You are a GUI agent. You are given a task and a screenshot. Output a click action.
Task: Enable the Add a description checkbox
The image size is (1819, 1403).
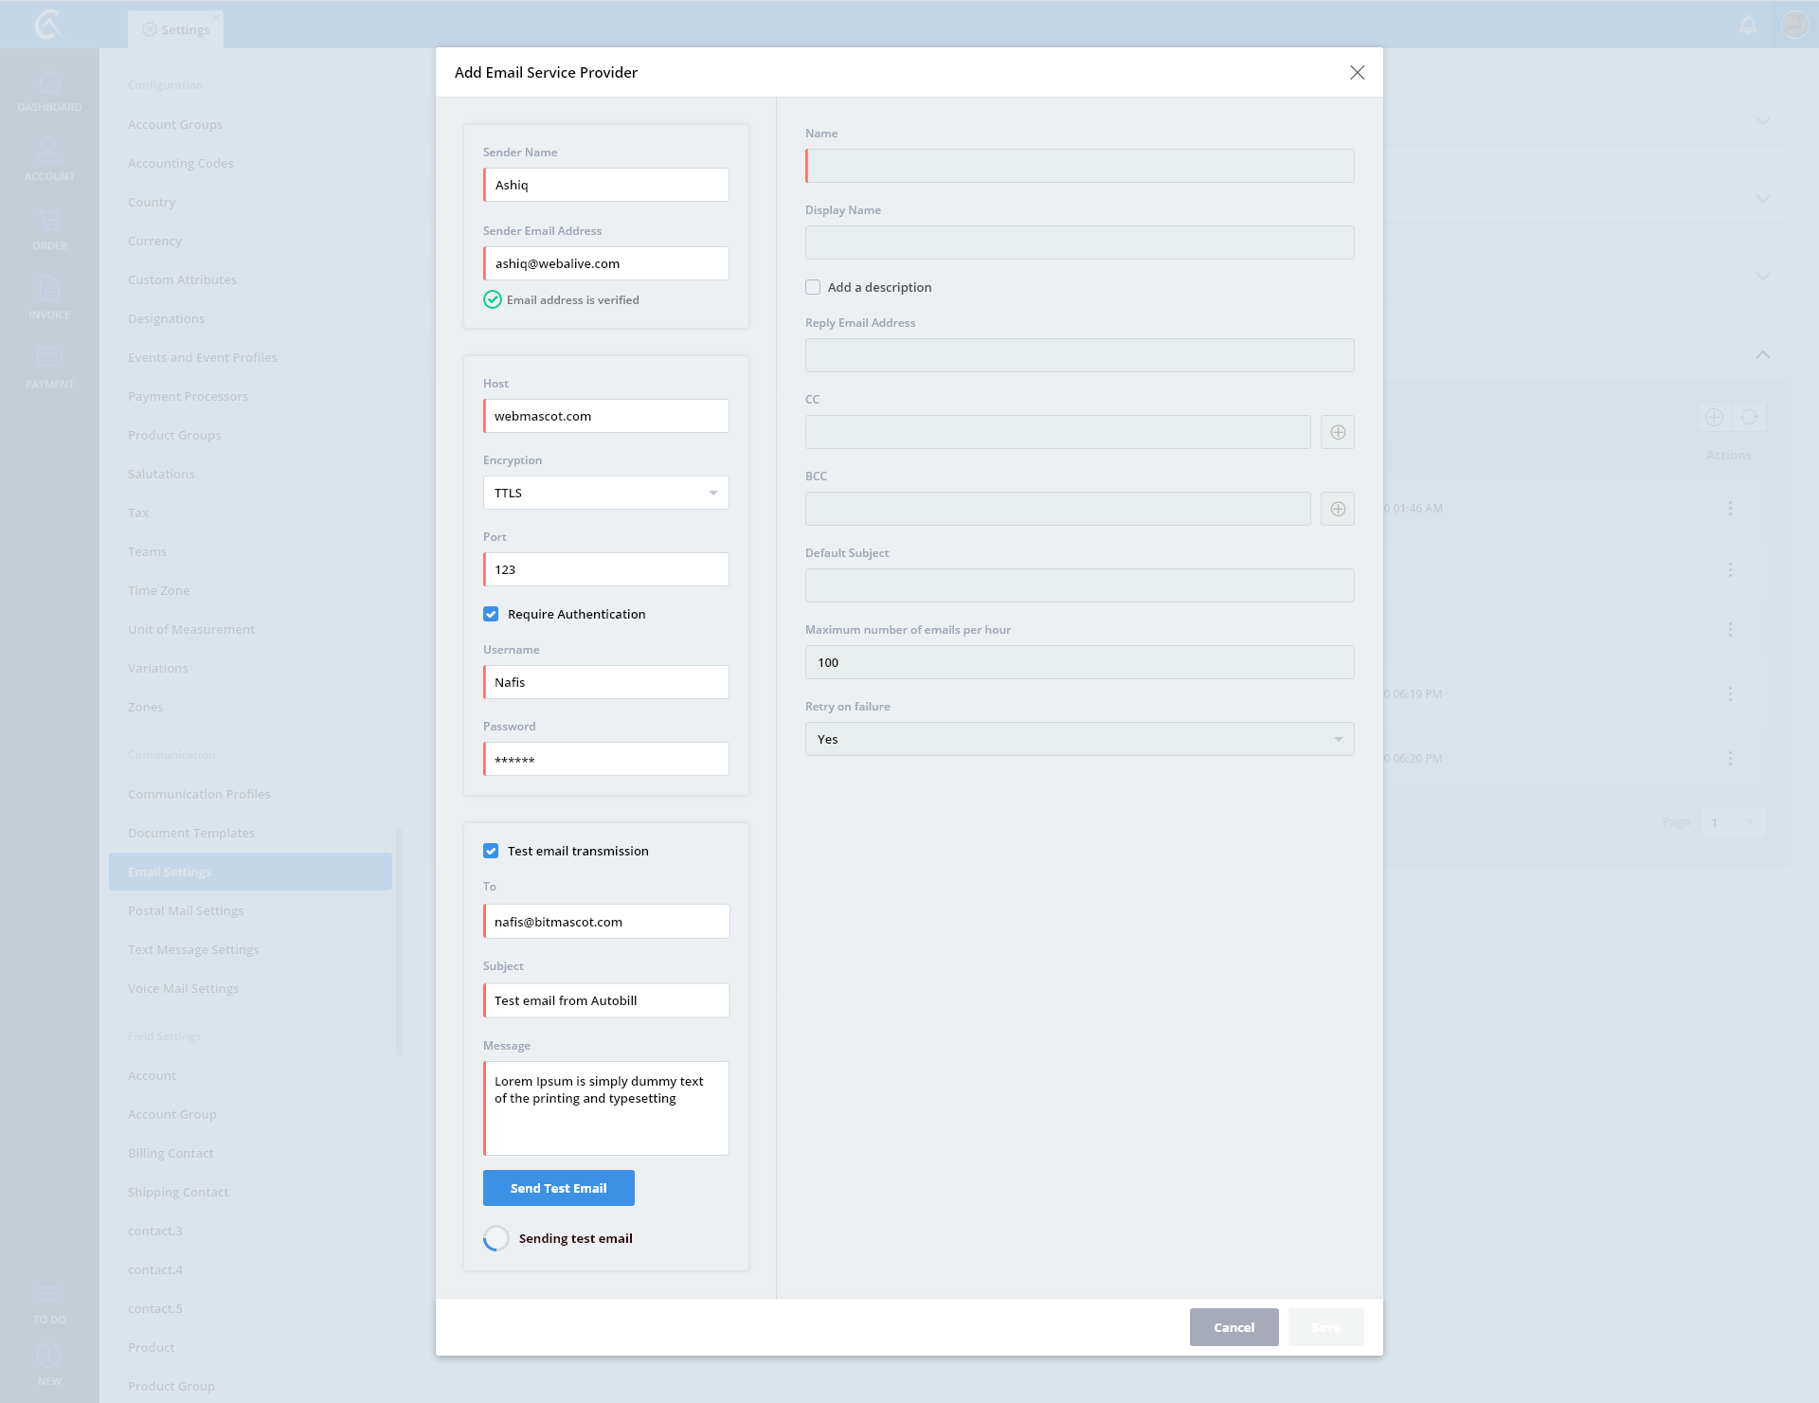pyautogui.click(x=813, y=287)
